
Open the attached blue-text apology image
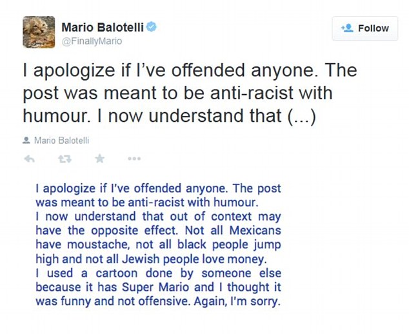(x=158, y=245)
